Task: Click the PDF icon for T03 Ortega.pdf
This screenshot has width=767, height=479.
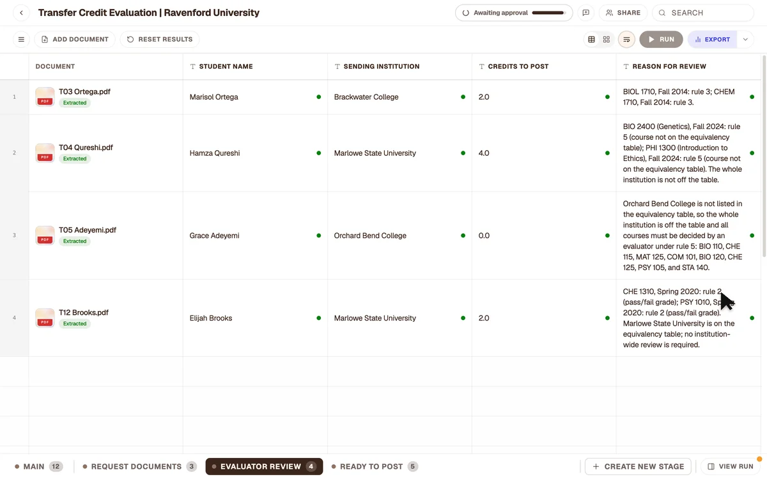Action: coord(45,97)
